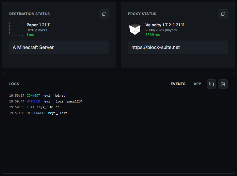This screenshot has width=237, height=176.
Task: Click the '3569 ms' latency value
Action: pos(153,35)
